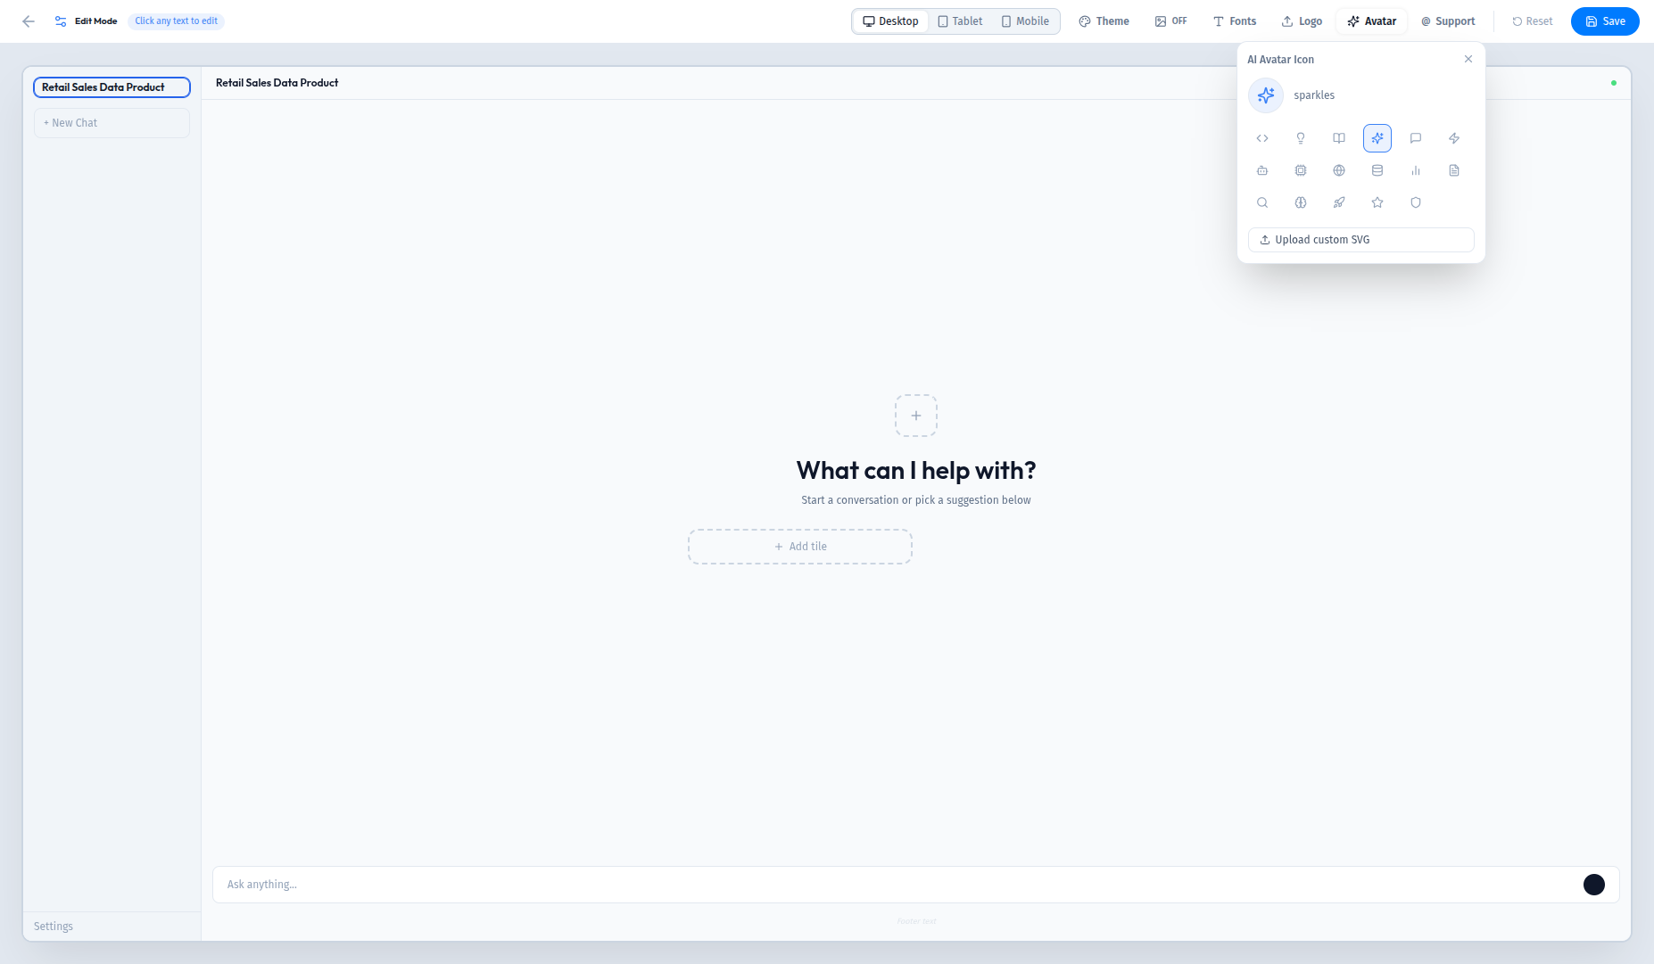Select the robot avatar icon
The height and width of the screenshot is (964, 1654).
coord(1262,170)
